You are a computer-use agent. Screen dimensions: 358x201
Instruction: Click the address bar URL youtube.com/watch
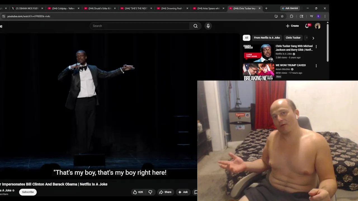click(29, 16)
